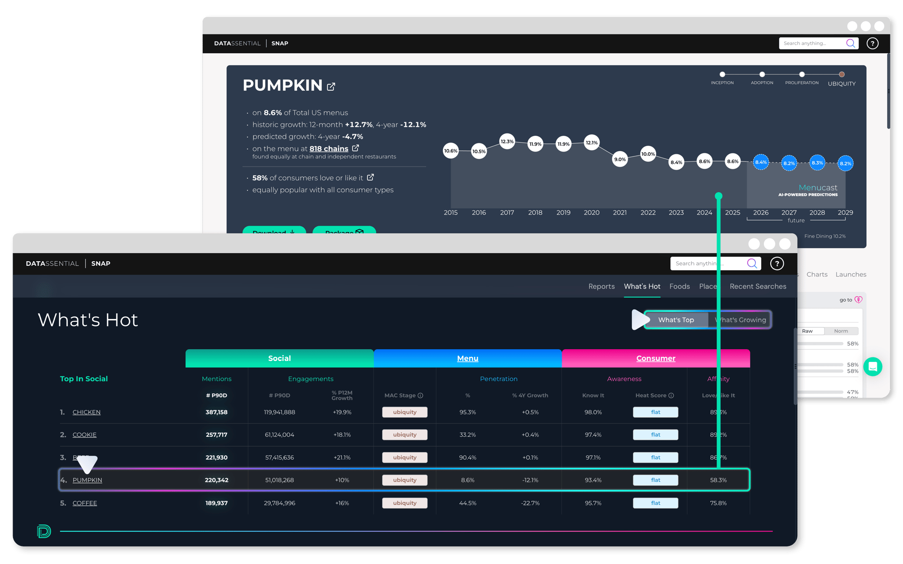Open Recent Searches menu item
This screenshot has width=903, height=564.
click(x=758, y=287)
